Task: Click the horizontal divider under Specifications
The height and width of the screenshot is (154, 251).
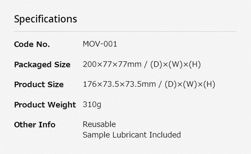Action: pos(125,32)
